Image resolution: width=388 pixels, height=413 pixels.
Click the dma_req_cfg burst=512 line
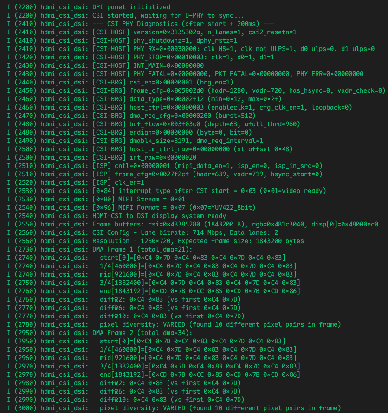[131, 116]
